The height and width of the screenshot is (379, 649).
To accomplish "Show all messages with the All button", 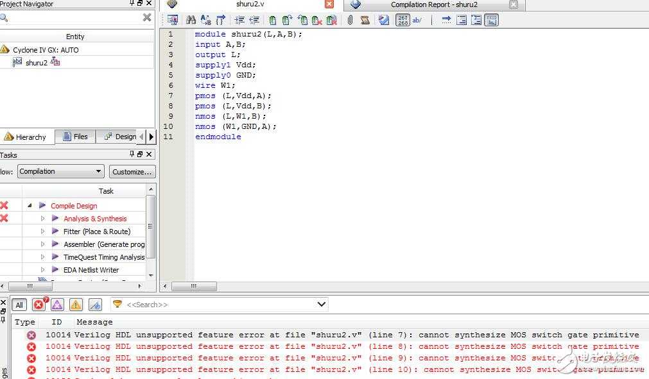I will click(x=19, y=305).
